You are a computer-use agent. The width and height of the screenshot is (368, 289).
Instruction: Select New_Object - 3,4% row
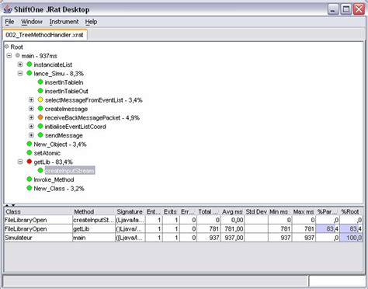(60, 144)
